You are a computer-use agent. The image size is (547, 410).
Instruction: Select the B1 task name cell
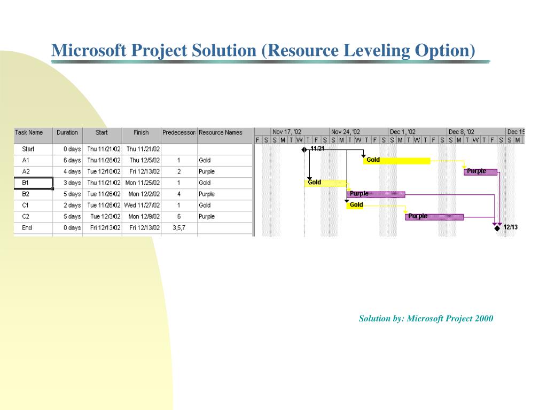point(33,183)
